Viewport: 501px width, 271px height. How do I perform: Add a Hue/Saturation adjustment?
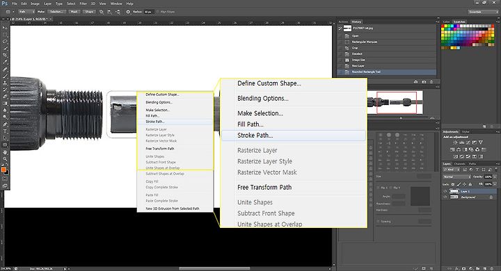(452, 149)
